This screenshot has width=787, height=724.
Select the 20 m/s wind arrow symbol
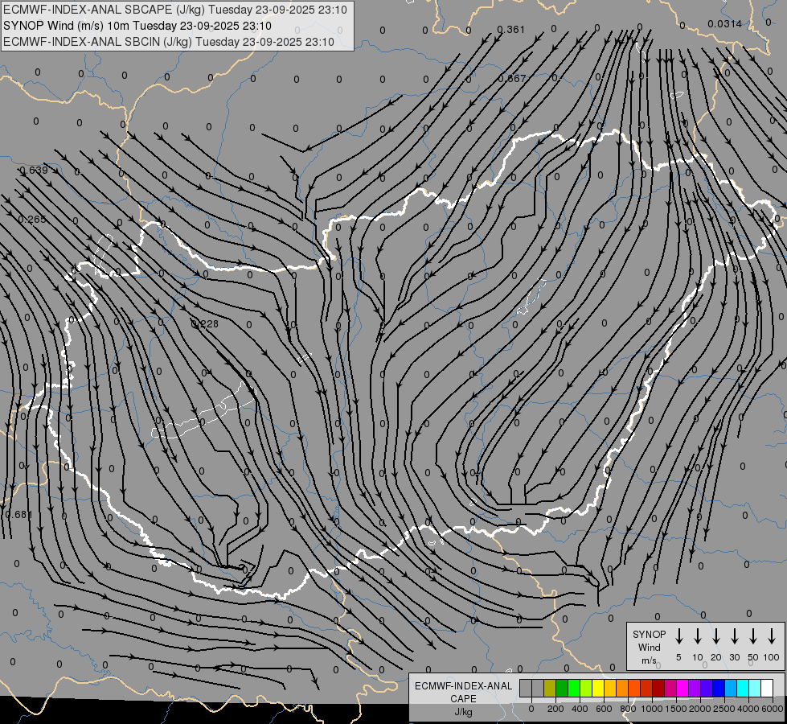pyautogui.click(x=716, y=636)
